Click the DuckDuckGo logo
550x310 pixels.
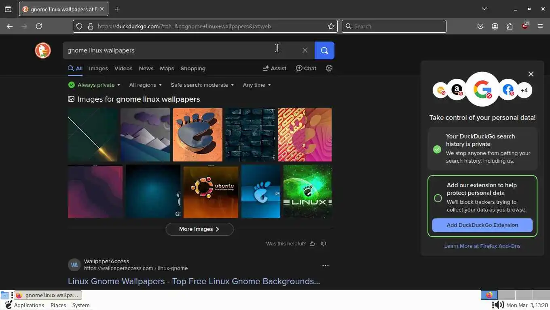[x=43, y=50]
